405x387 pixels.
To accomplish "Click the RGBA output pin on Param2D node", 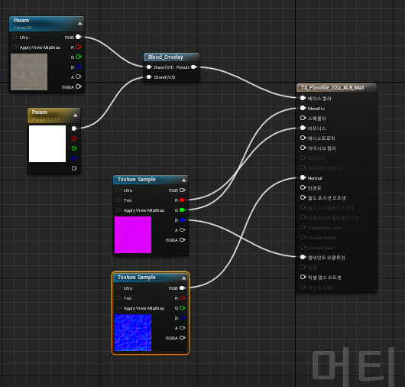I will coord(78,86).
